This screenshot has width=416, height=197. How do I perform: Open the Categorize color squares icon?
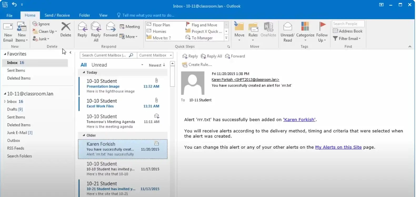pos(305,27)
